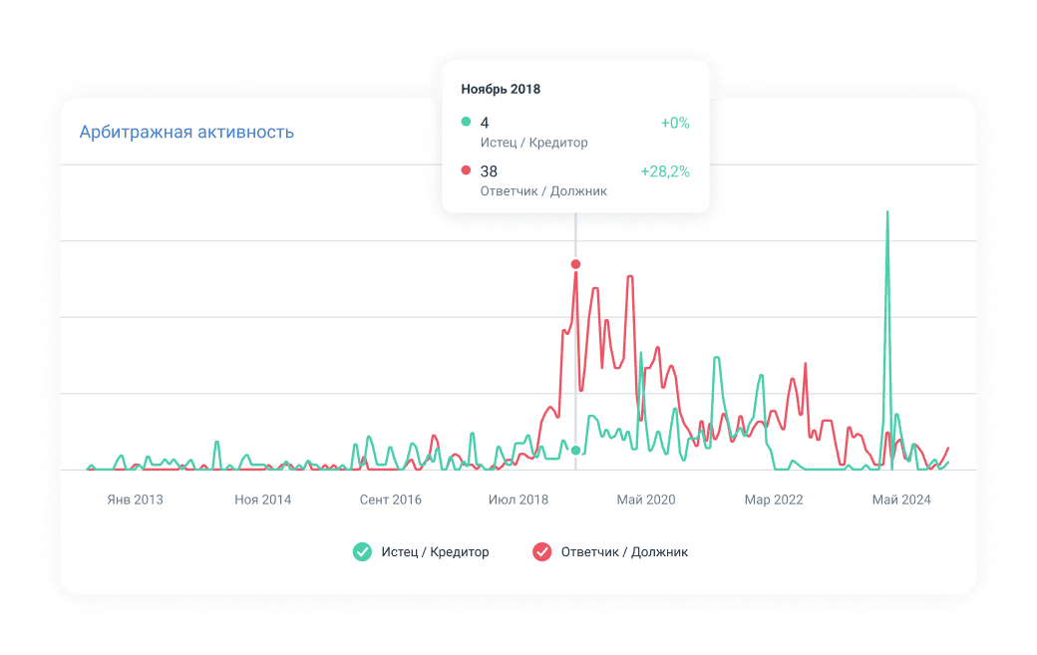This screenshot has width=1037, height=655.
Task: Click the green data point marker on the chart line
Action: pyautogui.click(x=575, y=451)
